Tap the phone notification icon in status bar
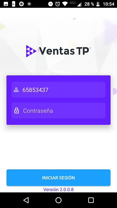Screen dimensions: 117x208 click(x=14, y=4)
